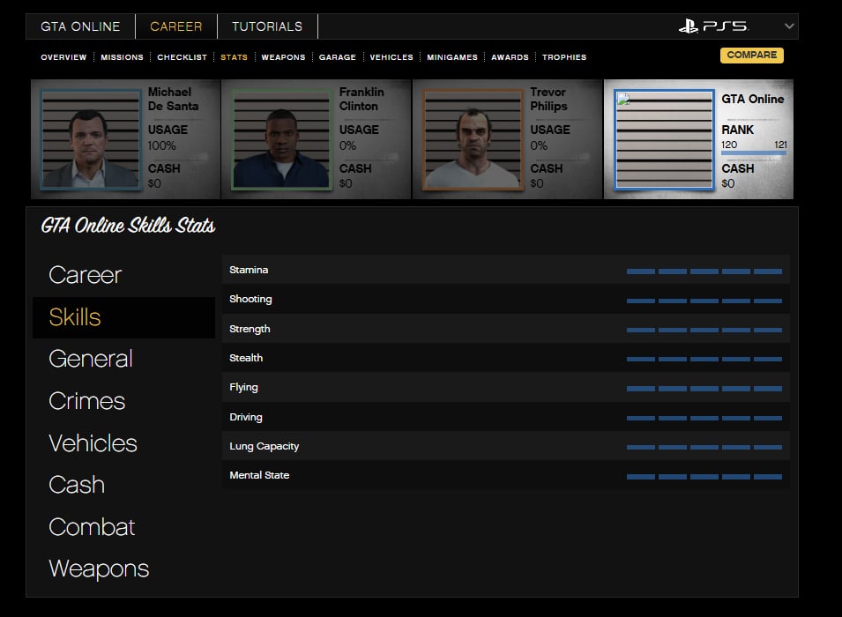Click the PS5 platform logo
Screen dimensions: 842x617
(713, 26)
